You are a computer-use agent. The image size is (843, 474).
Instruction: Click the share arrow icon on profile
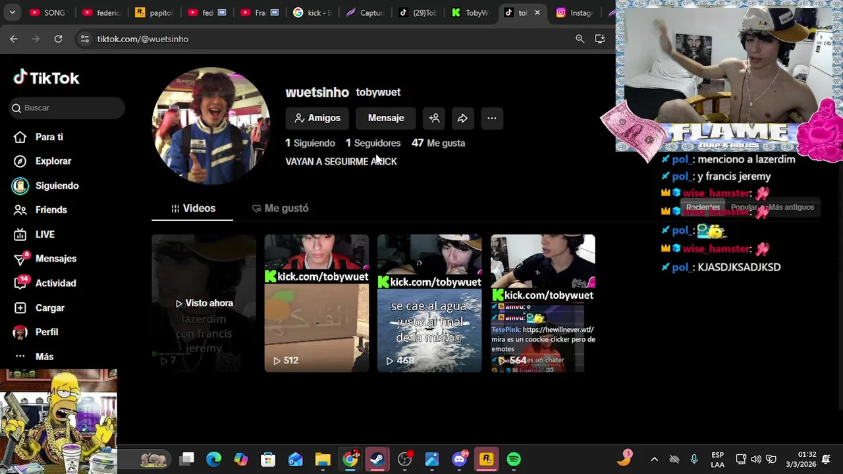462,118
